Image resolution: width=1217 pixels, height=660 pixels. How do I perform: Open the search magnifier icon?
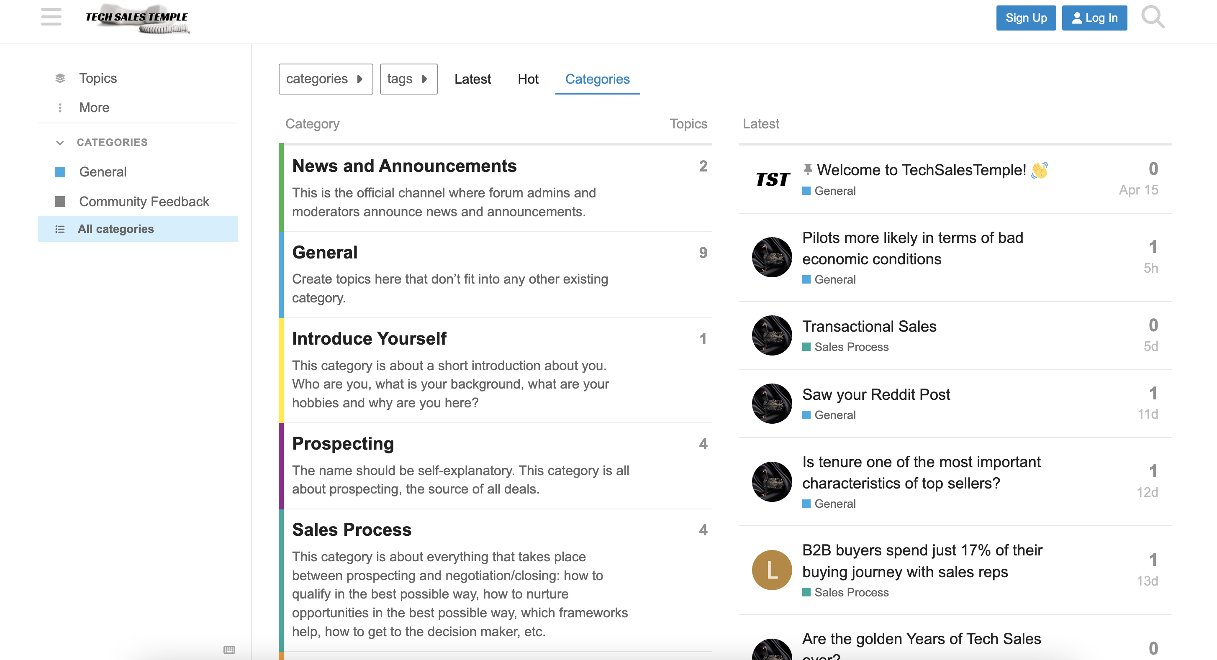click(1153, 17)
